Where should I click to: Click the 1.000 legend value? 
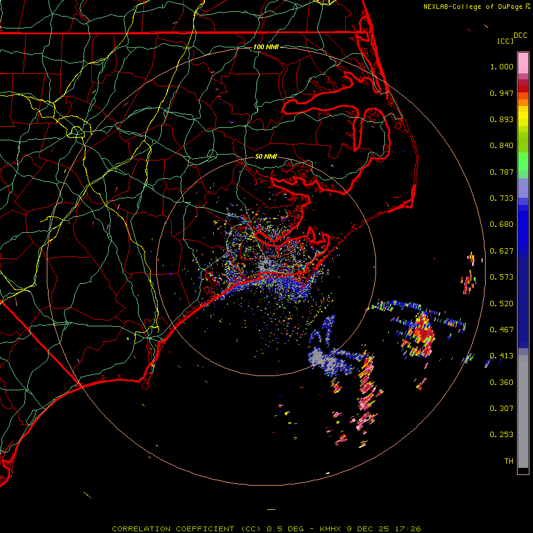click(x=502, y=66)
